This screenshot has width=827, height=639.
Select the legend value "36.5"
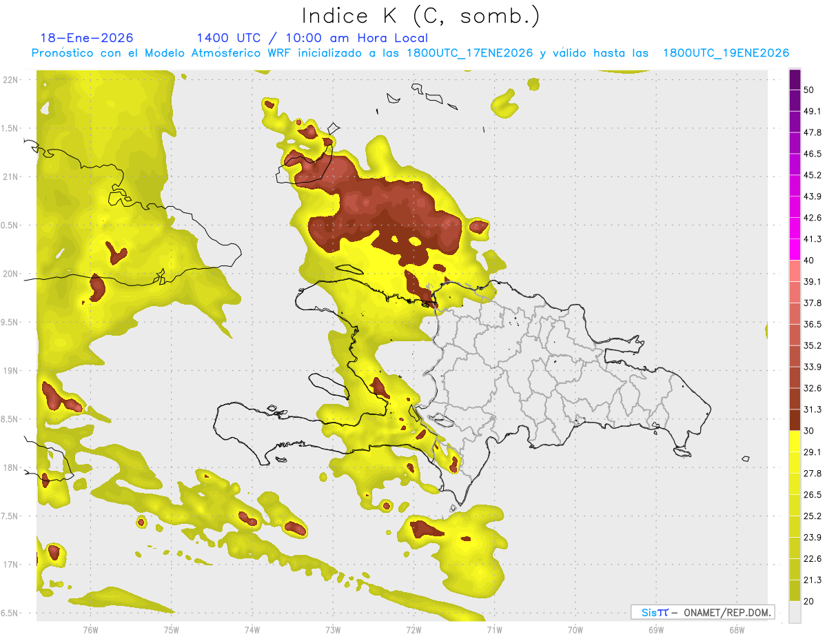coord(813,324)
